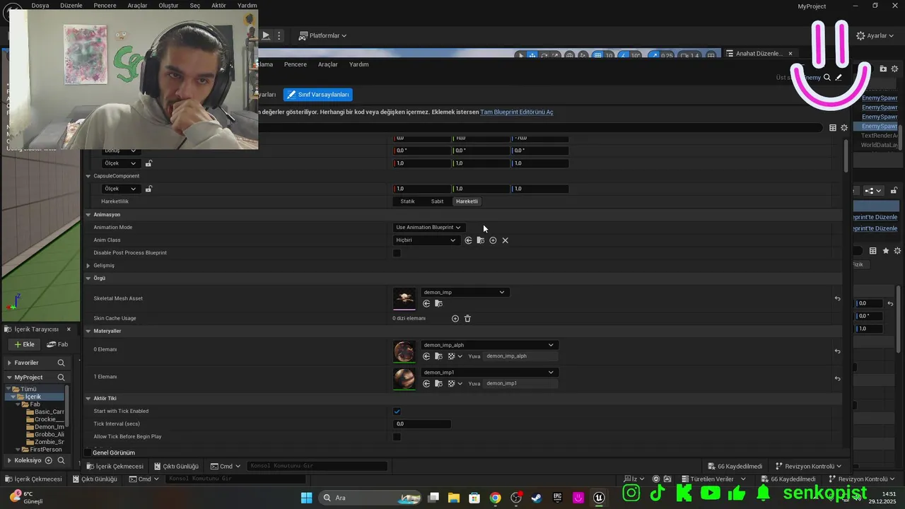
Task: Open Düzenle menu in top menu bar
Action: click(70, 5)
